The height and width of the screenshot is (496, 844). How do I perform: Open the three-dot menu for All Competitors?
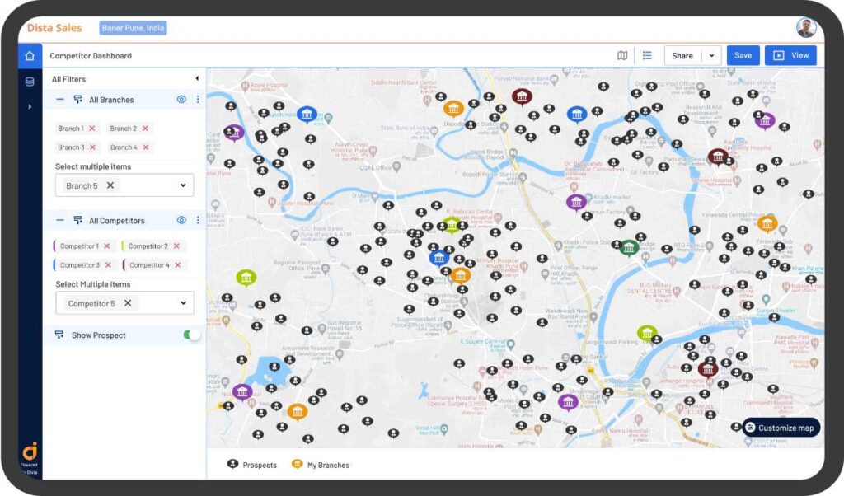coord(198,220)
